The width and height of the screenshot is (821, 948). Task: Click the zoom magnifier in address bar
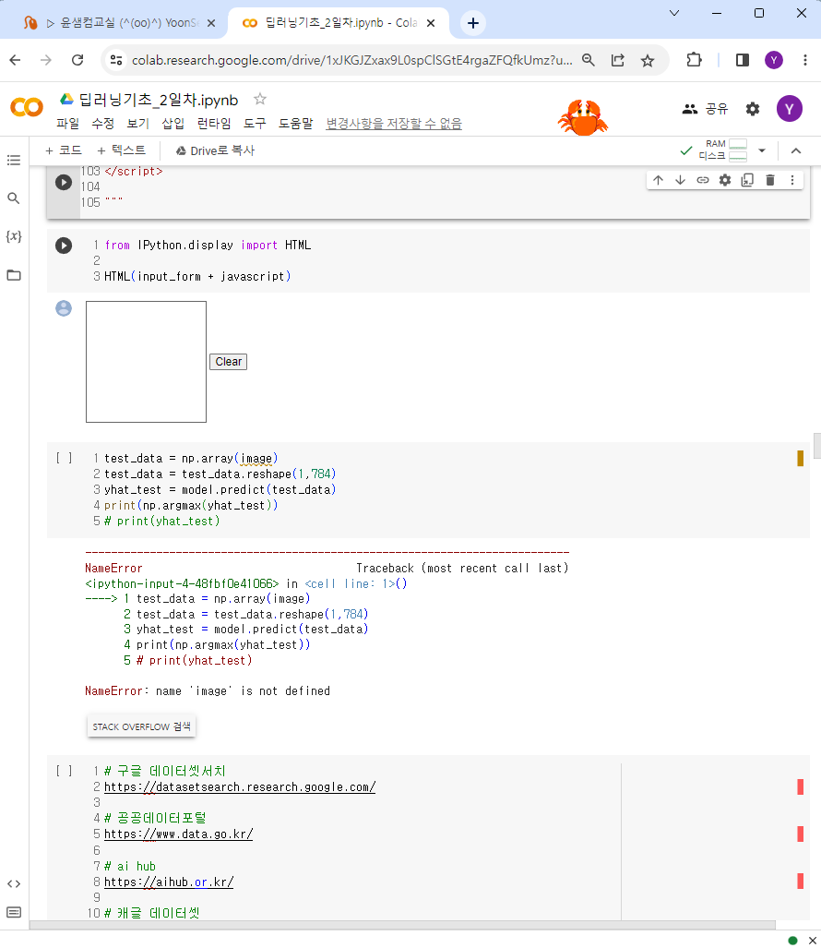[x=589, y=60]
